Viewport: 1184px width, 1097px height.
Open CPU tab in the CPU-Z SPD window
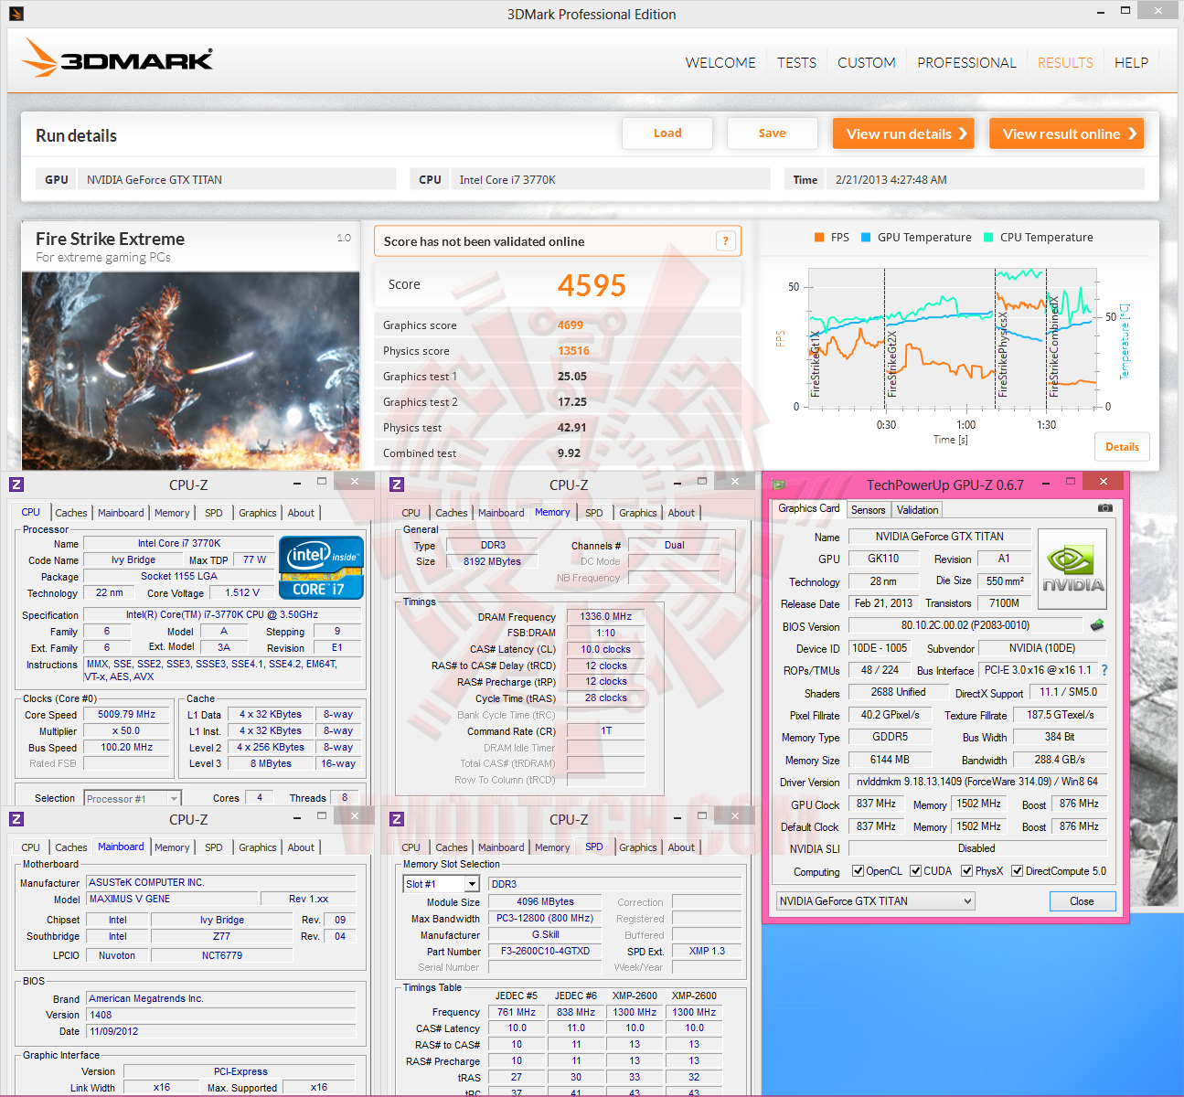(x=411, y=847)
